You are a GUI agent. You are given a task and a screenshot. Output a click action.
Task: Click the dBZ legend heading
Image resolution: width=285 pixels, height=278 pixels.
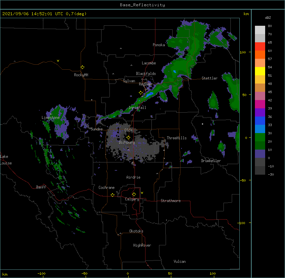[x=268, y=17]
